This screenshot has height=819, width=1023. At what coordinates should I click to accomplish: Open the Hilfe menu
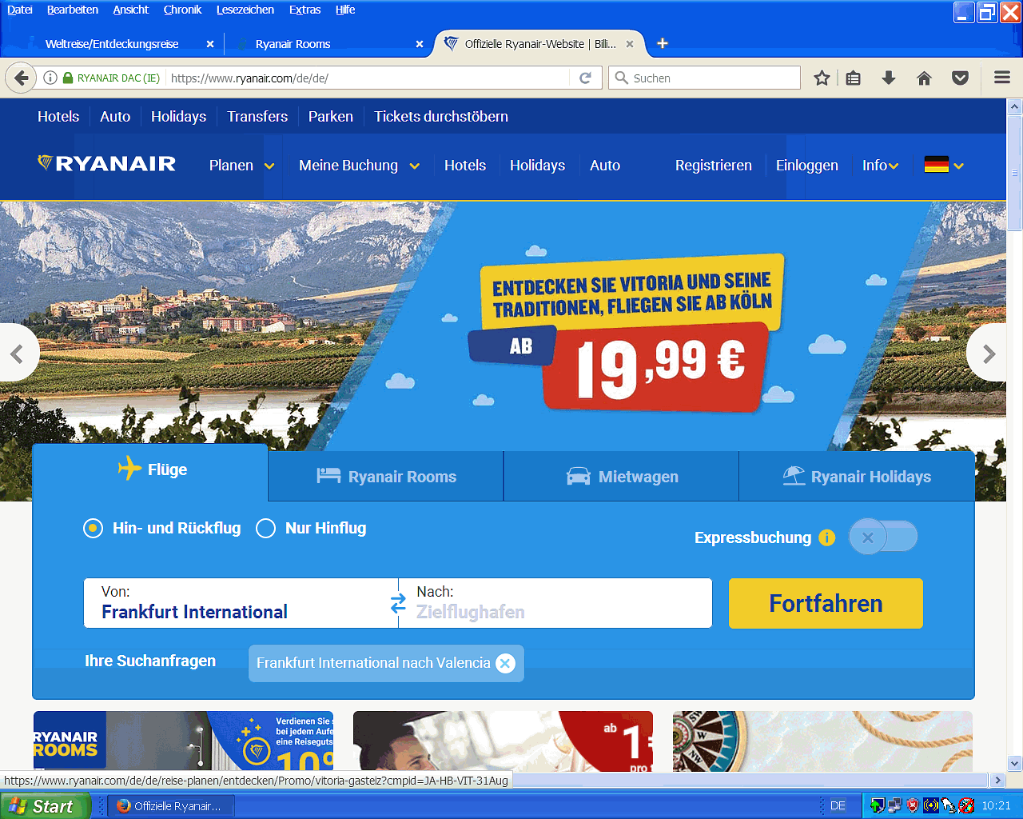point(345,10)
